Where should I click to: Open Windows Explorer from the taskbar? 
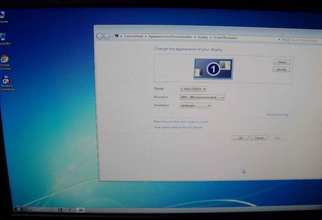point(40,210)
